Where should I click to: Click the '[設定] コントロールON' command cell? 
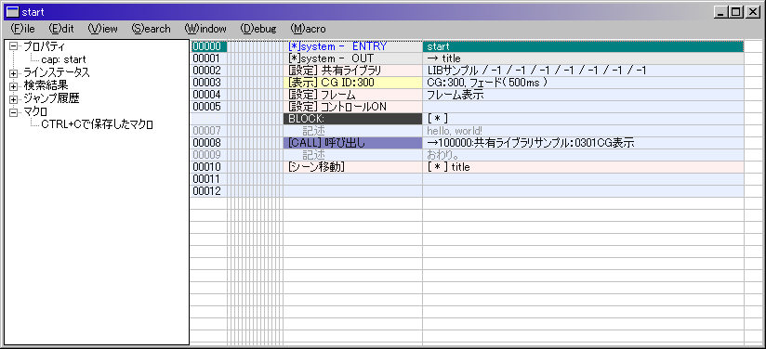(x=352, y=107)
